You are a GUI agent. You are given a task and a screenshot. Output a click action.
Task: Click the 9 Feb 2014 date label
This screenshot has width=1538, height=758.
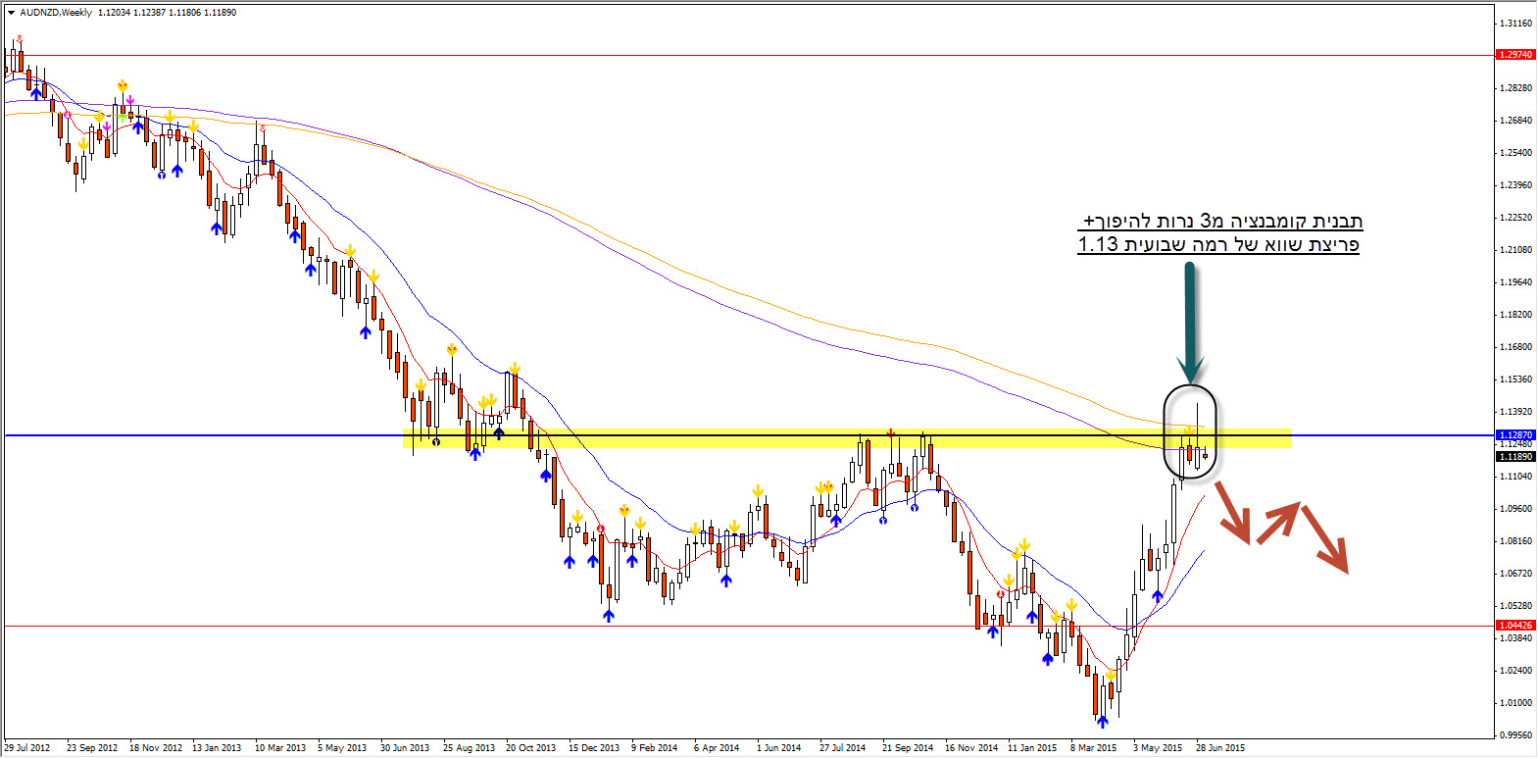click(x=655, y=748)
